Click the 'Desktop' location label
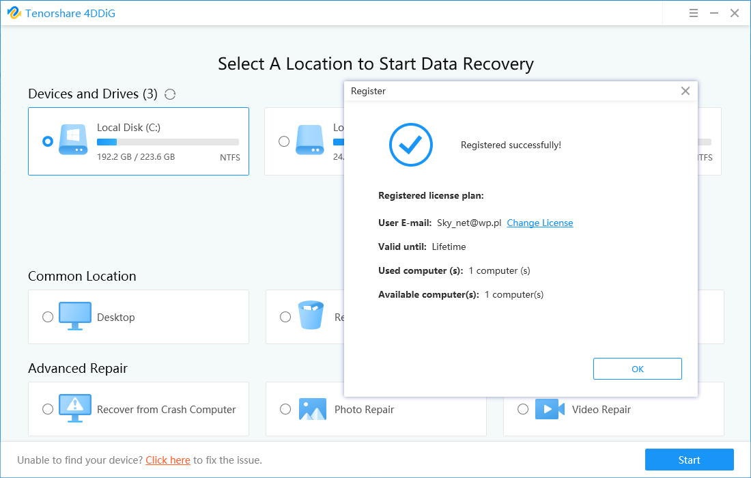 tap(116, 317)
